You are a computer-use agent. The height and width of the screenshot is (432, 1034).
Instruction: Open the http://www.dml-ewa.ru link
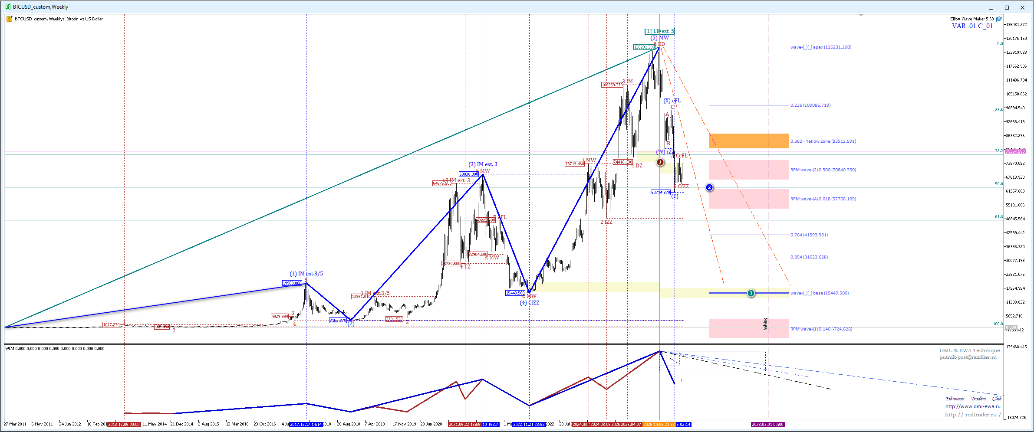coord(973,406)
